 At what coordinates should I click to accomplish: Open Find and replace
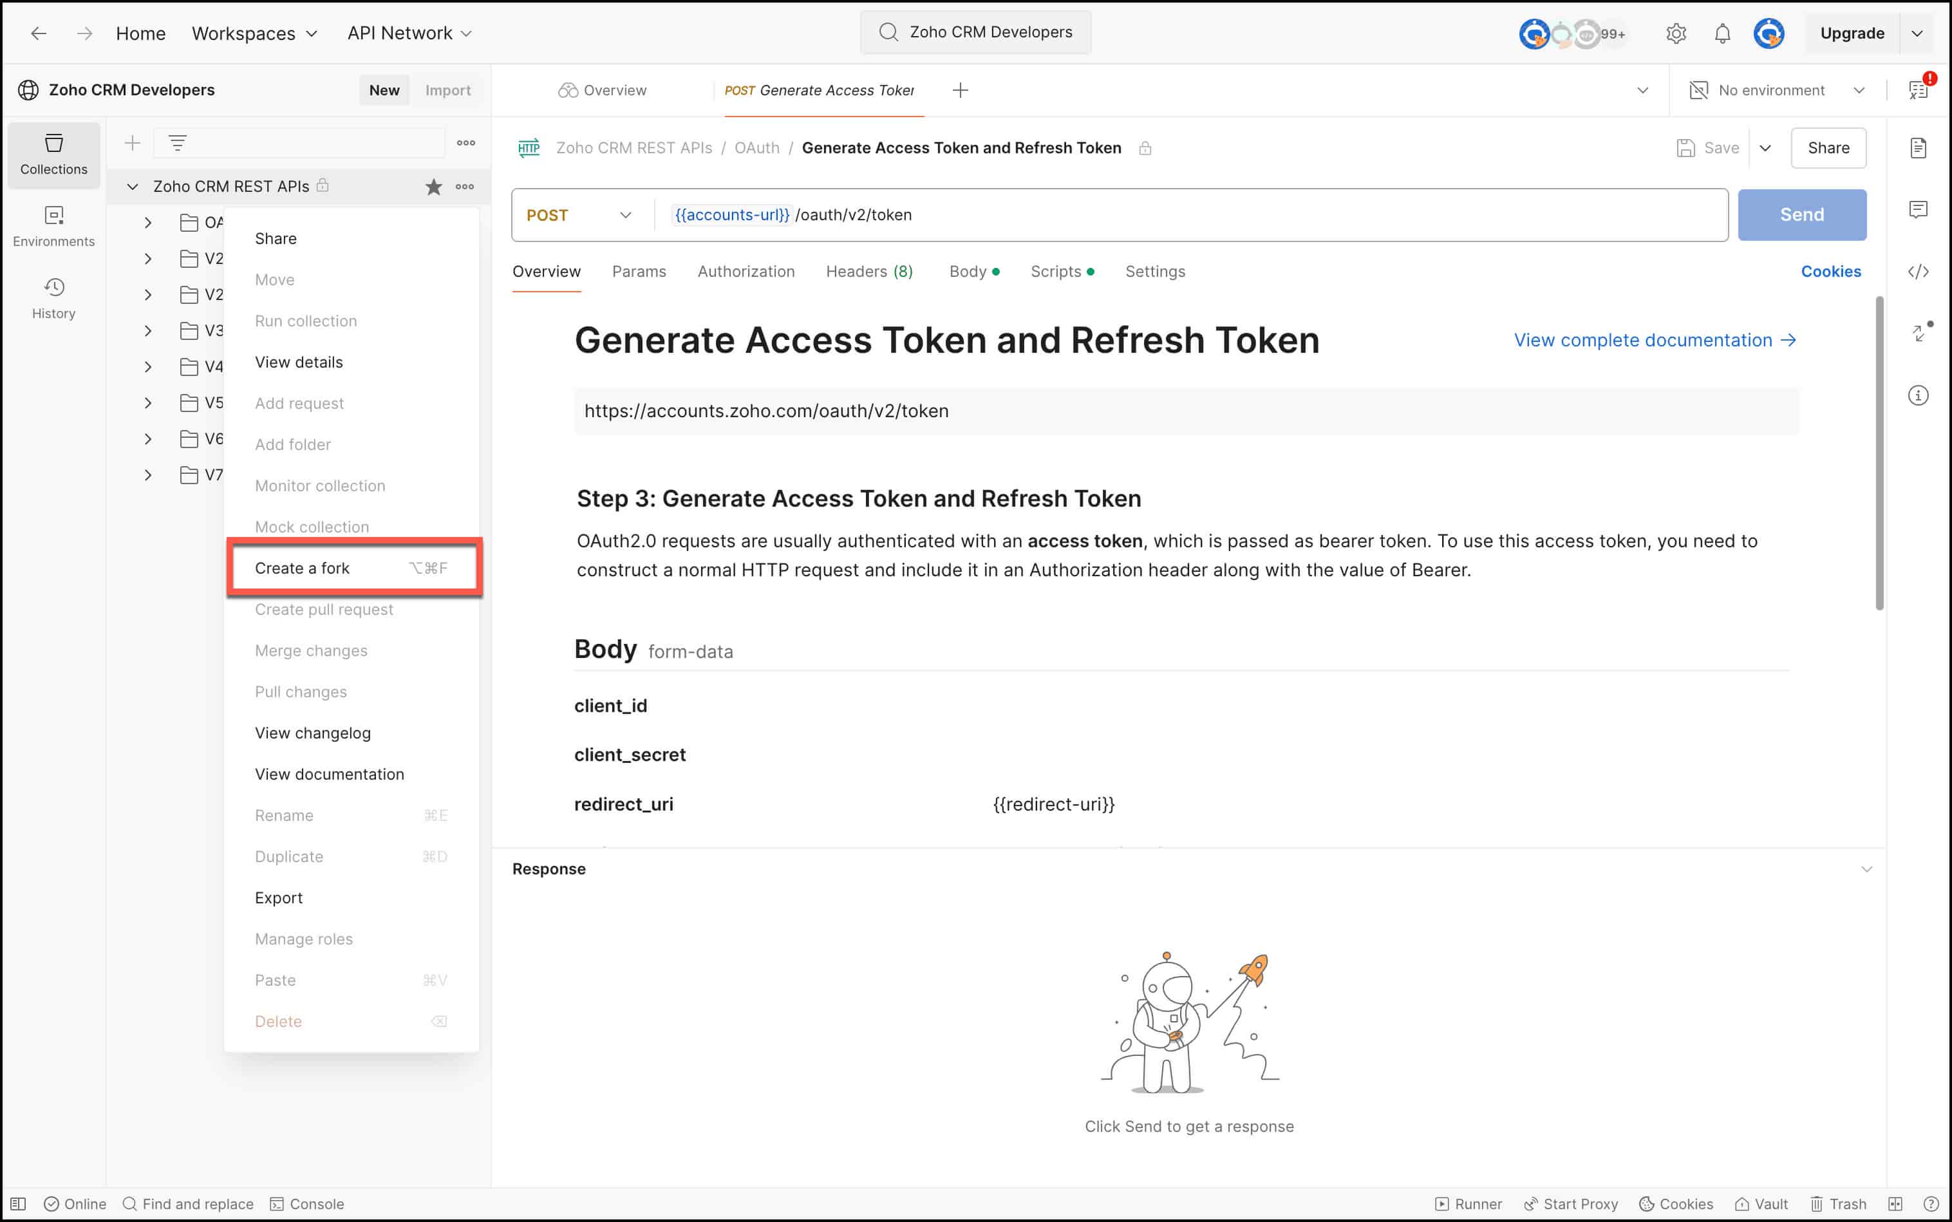click(187, 1203)
